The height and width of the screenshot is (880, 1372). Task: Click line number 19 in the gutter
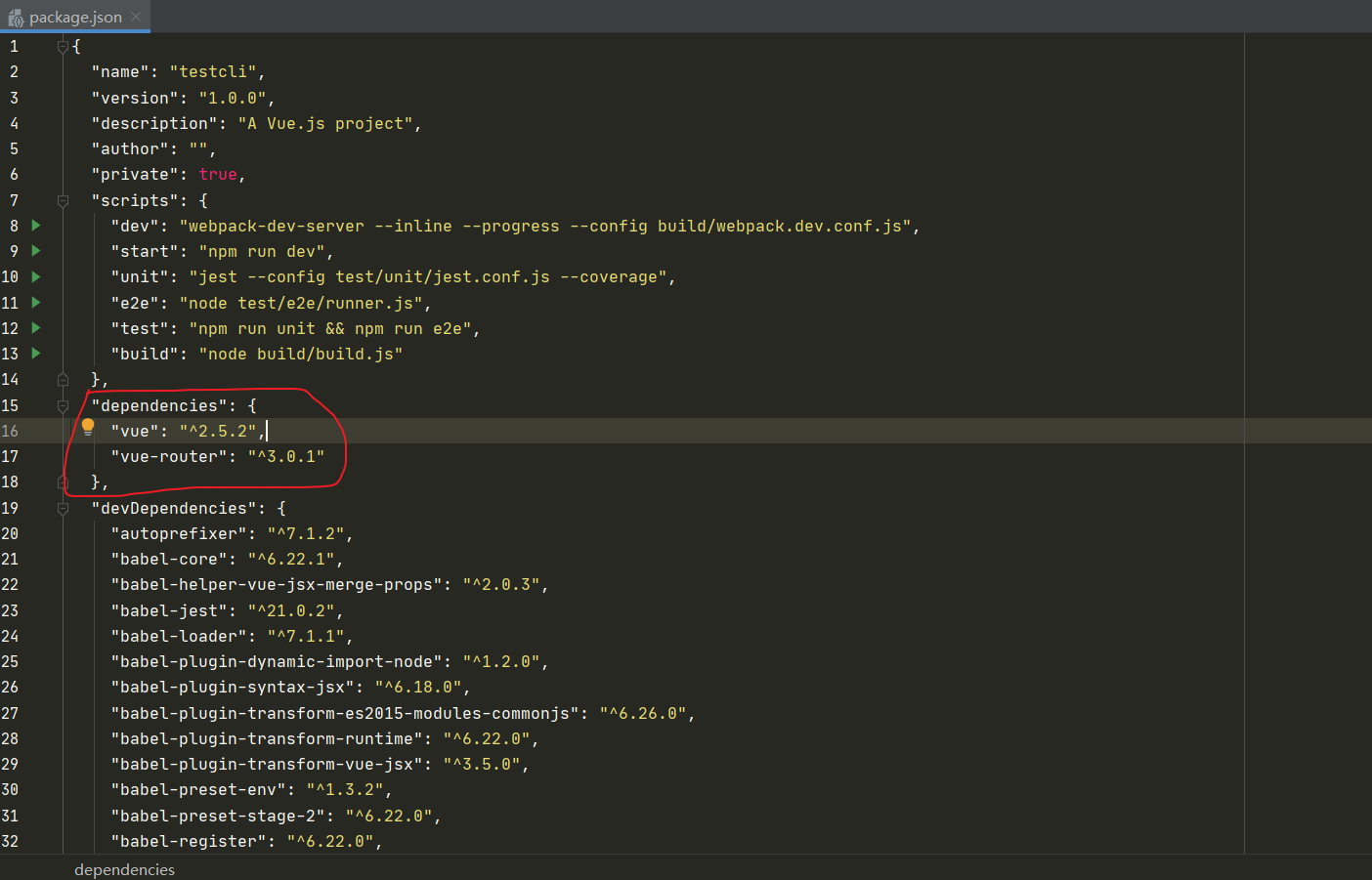10,508
